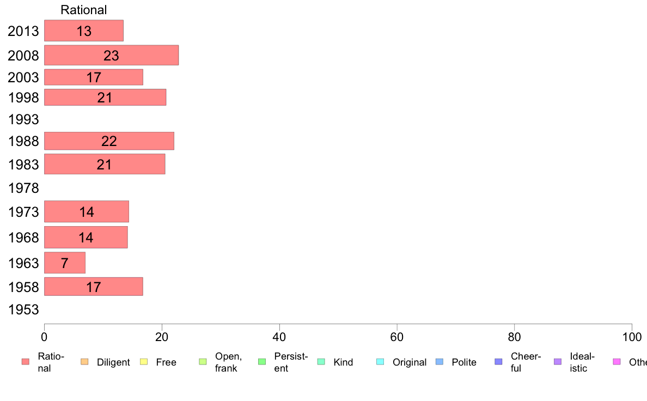Click the 2008 bar showing 23
Image resolution: width=647 pixels, height=401 pixels.
(x=112, y=55)
